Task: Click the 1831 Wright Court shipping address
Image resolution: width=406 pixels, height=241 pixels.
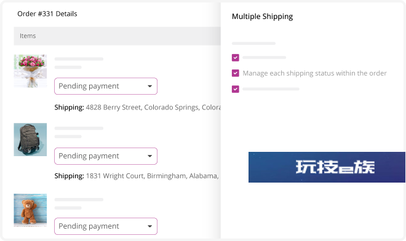Action: (153, 176)
